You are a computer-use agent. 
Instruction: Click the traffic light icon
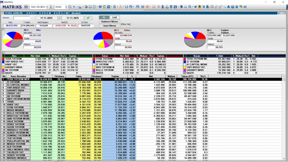click(171, 7)
